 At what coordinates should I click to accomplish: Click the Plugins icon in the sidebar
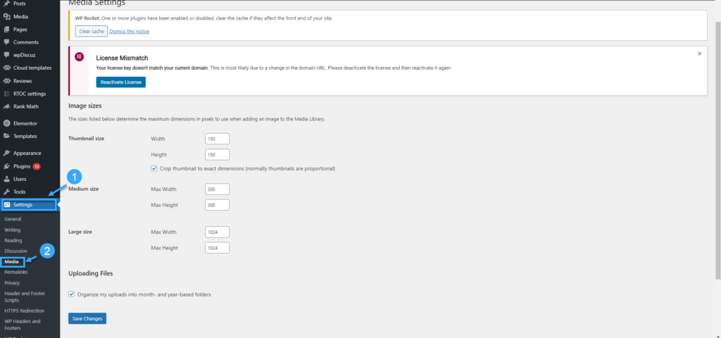pyautogui.click(x=6, y=166)
